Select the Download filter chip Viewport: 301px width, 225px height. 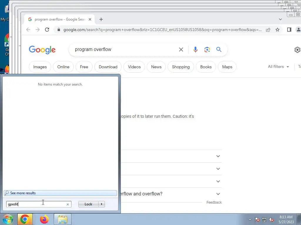click(x=108, y=67)
